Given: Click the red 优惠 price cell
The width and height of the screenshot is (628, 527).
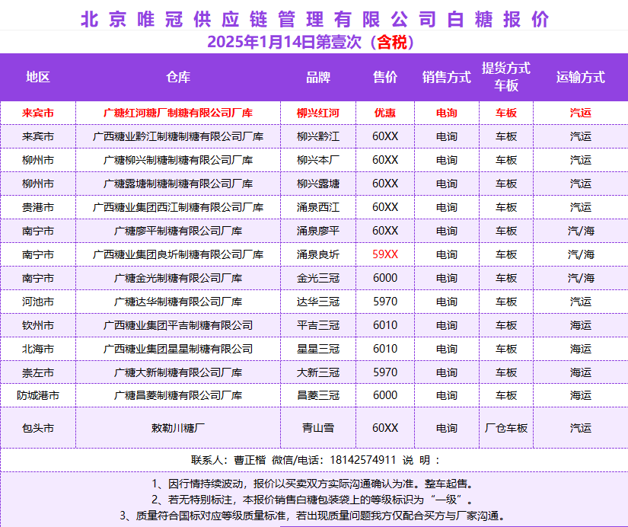Looking at the screenshot, I should 385,113.
